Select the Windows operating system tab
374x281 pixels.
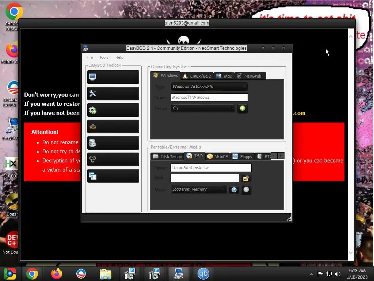(165, 75)
